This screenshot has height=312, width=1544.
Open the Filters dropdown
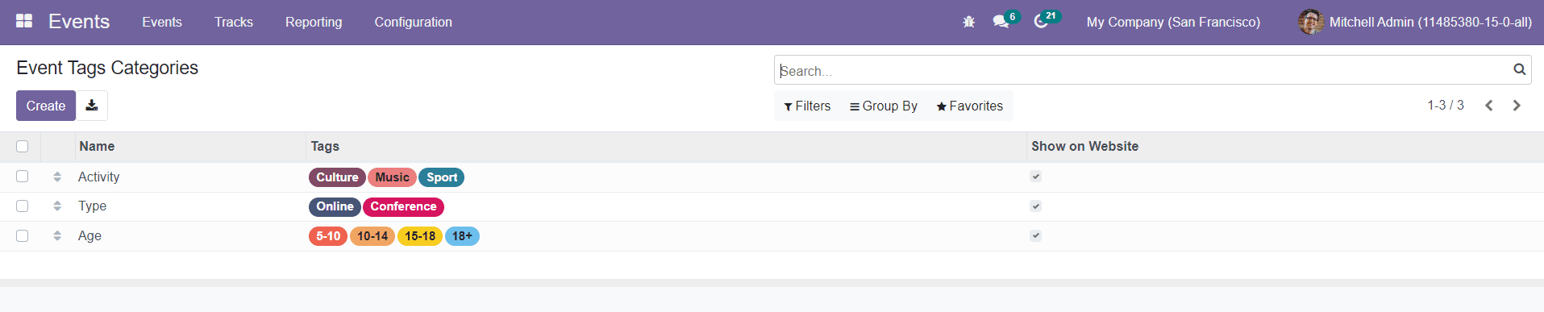coord(807,106)
